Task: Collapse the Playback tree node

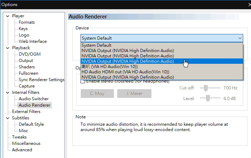Action: [7, 48]
